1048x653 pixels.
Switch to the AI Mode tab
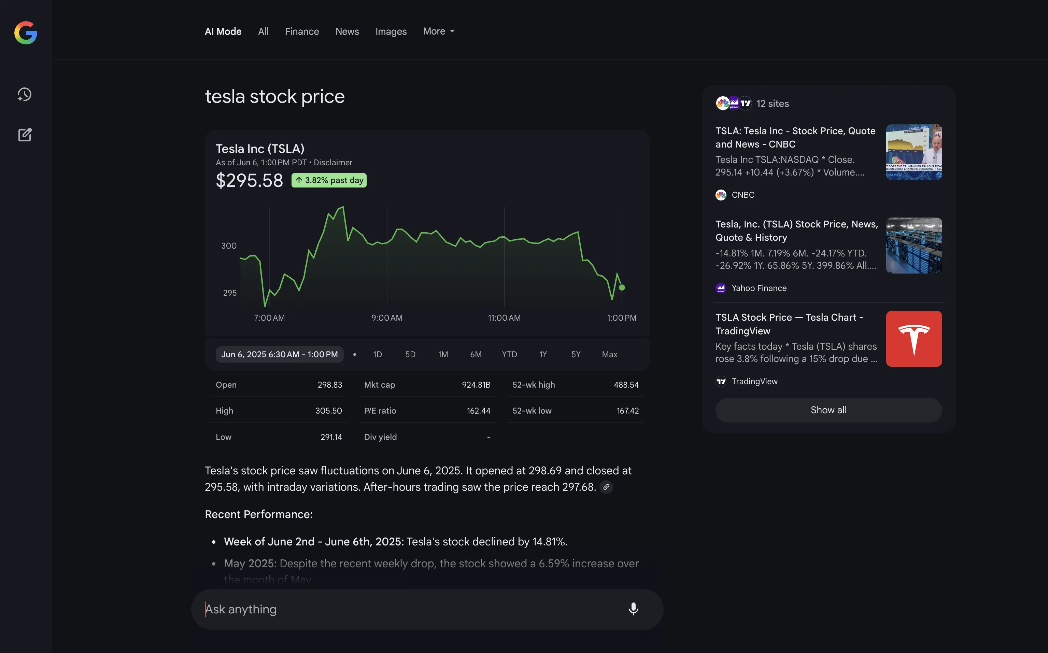coord(223,31)
